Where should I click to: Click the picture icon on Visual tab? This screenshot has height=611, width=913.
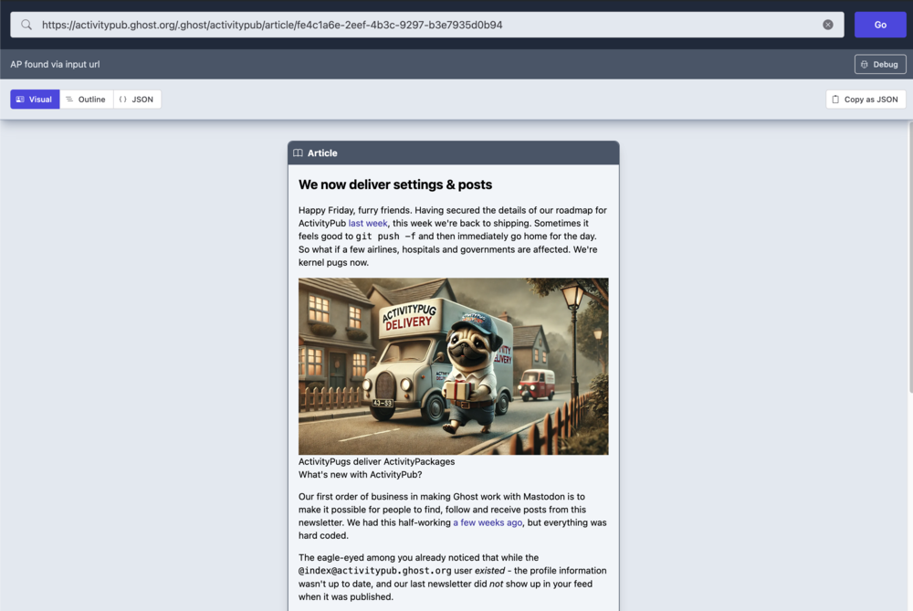(20, 100)
